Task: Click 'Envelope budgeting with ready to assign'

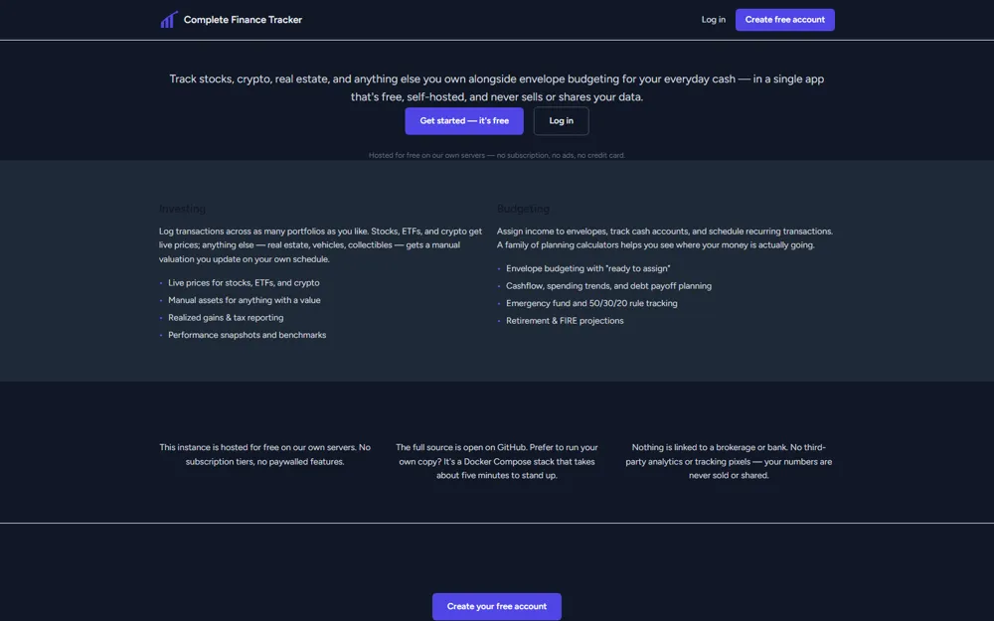Action: coord(587,268)
